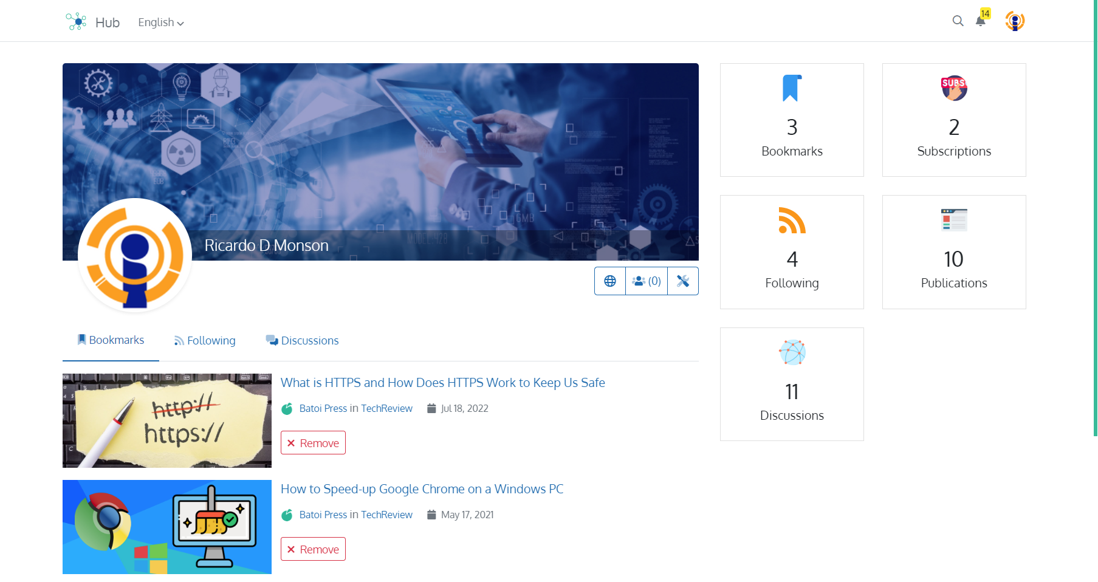
Task: Open Batoi Press link for Chrome article
Action: click(x=323, y=515)
